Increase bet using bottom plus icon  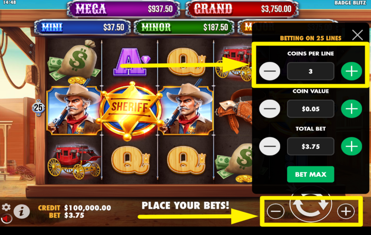pyautogui.click(x=346, y=211)
